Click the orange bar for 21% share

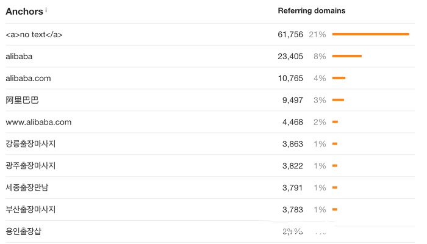(x=371, y=34)
